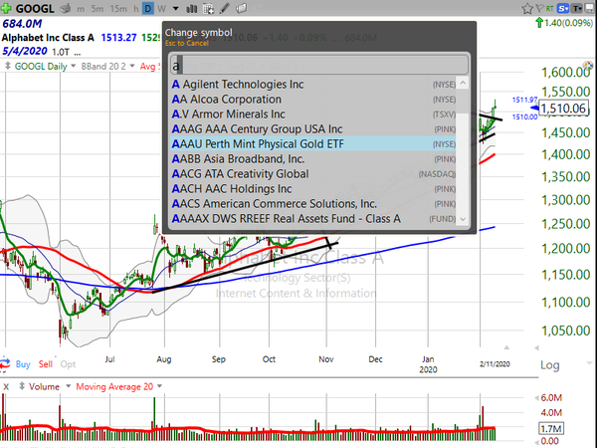The image size is (597, 448).
Task: Click the 684.0M volume text
Action: coord(22,24)
